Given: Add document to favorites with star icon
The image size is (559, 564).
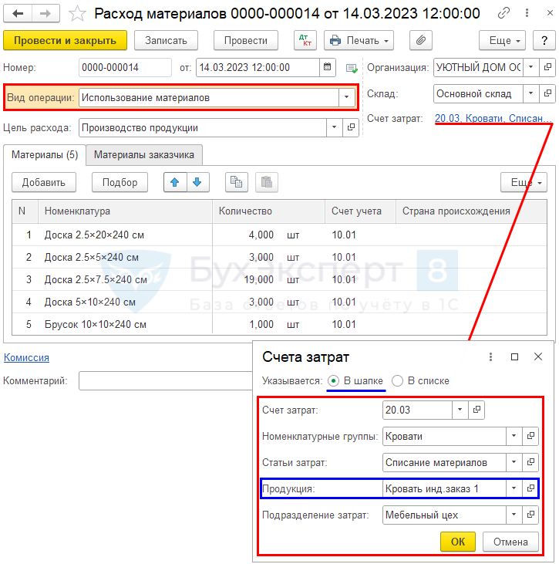Looking at the screenshot, I should [x=77, y=14].
